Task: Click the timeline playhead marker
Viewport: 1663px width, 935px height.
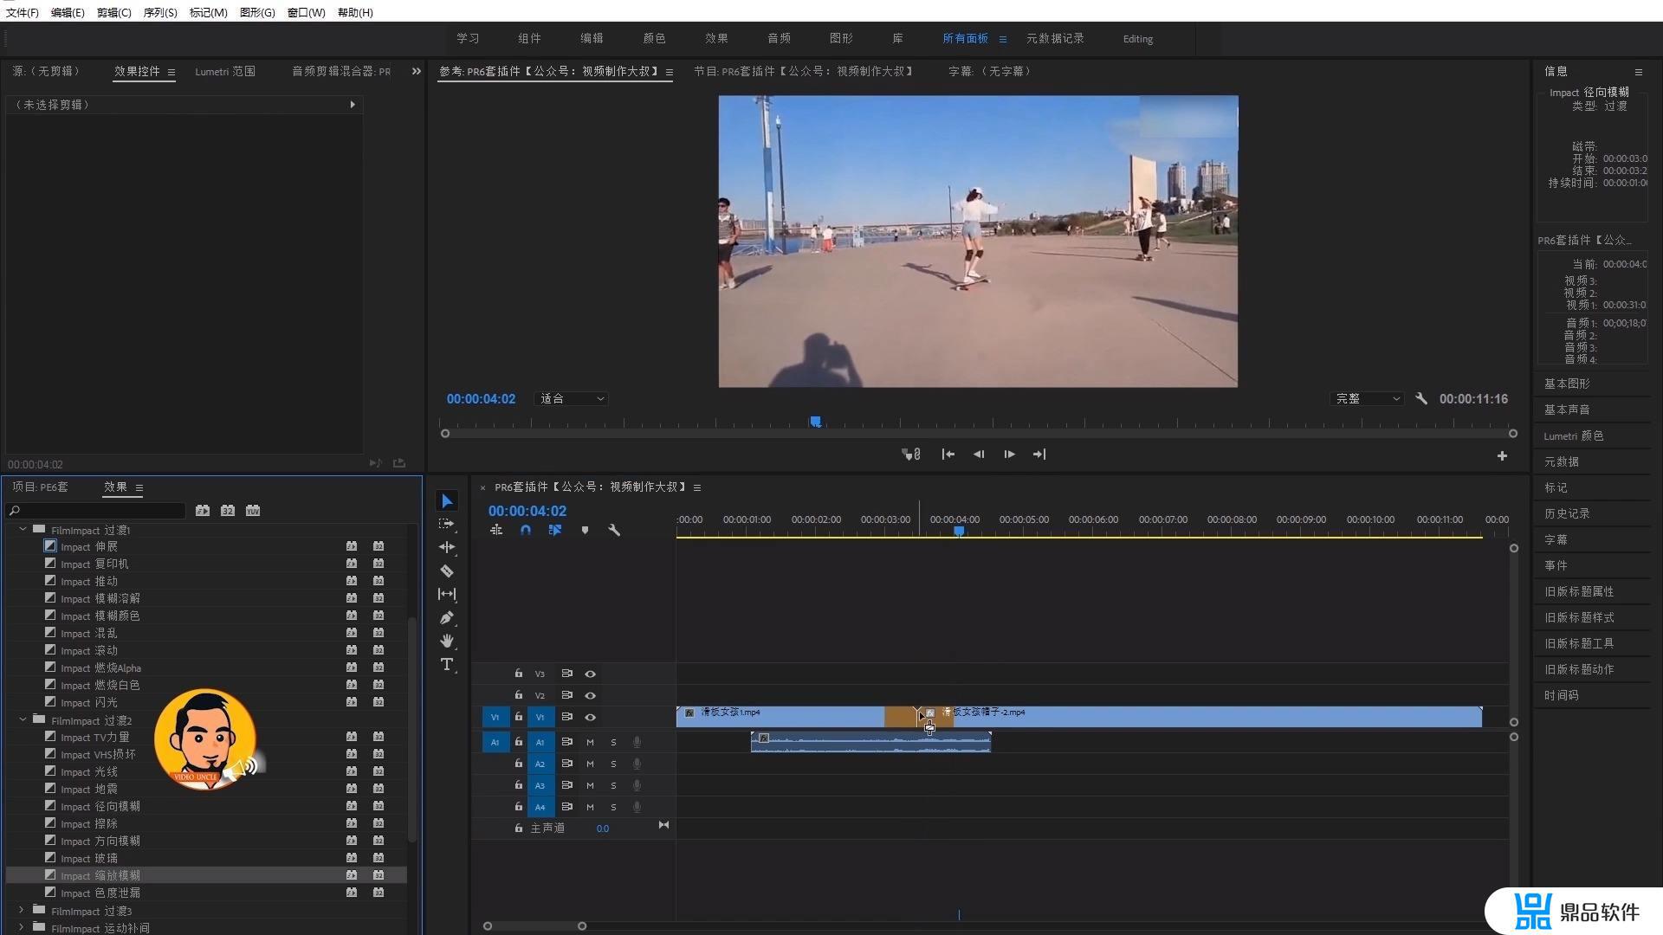Action: [x=959, y=531]
